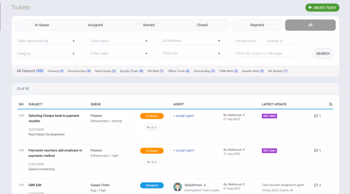Filter by Real Estate (3) queue
350x194 pixels.
[105, 71]
